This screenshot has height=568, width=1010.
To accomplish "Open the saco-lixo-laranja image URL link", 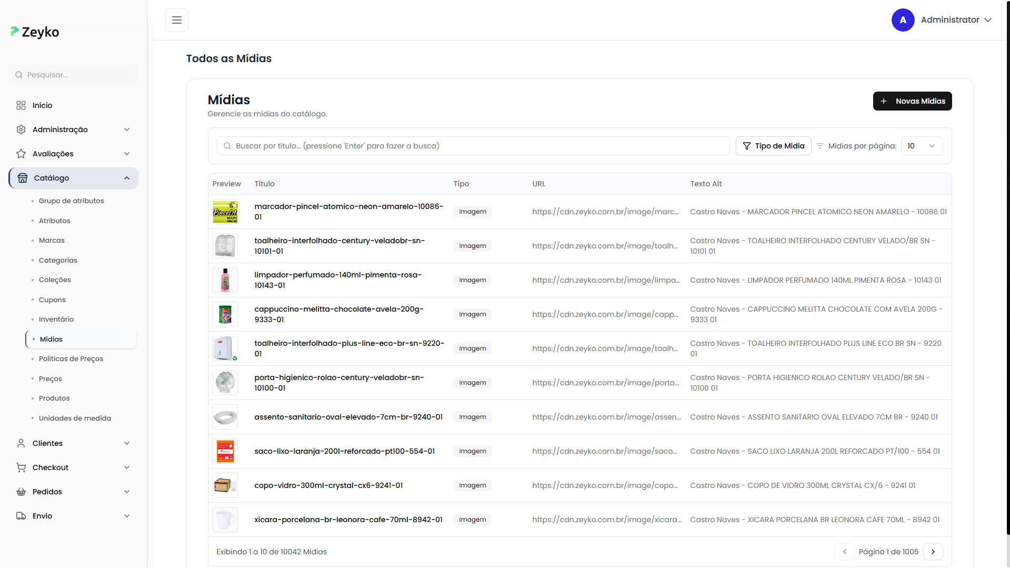I will point(604,451).
